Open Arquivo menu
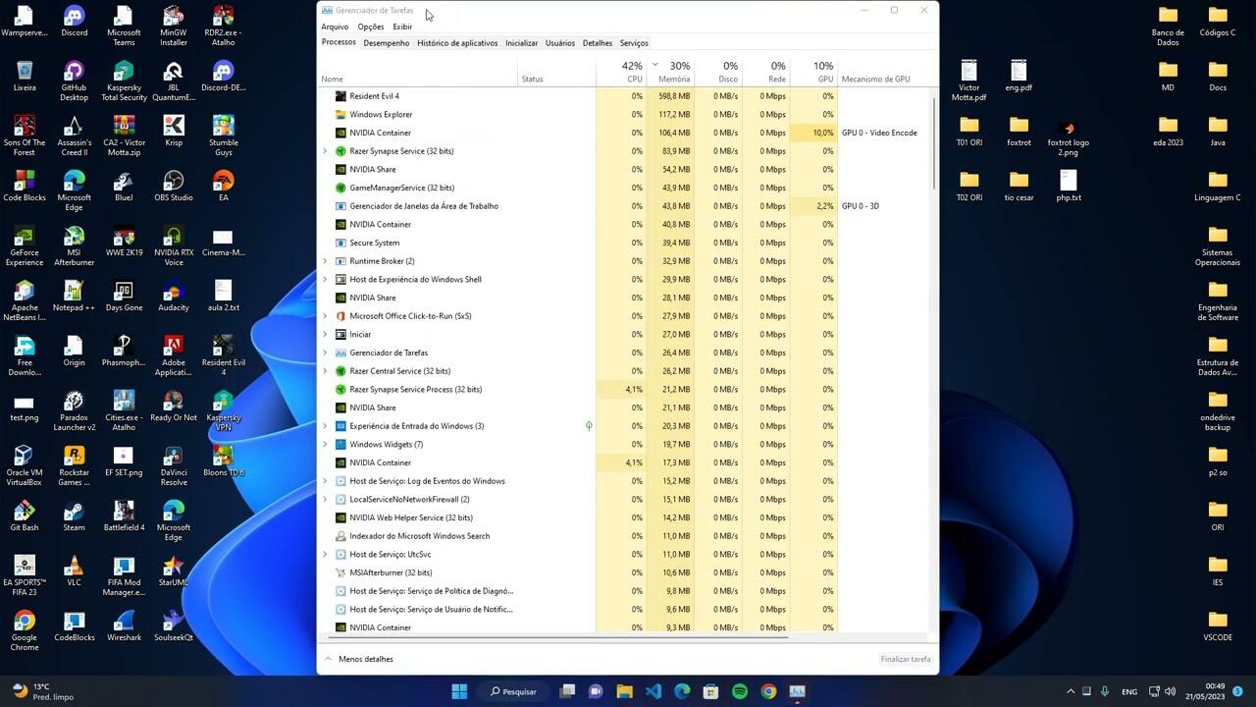Screen dimensions: 1256x707 click(x=335, y=27)
